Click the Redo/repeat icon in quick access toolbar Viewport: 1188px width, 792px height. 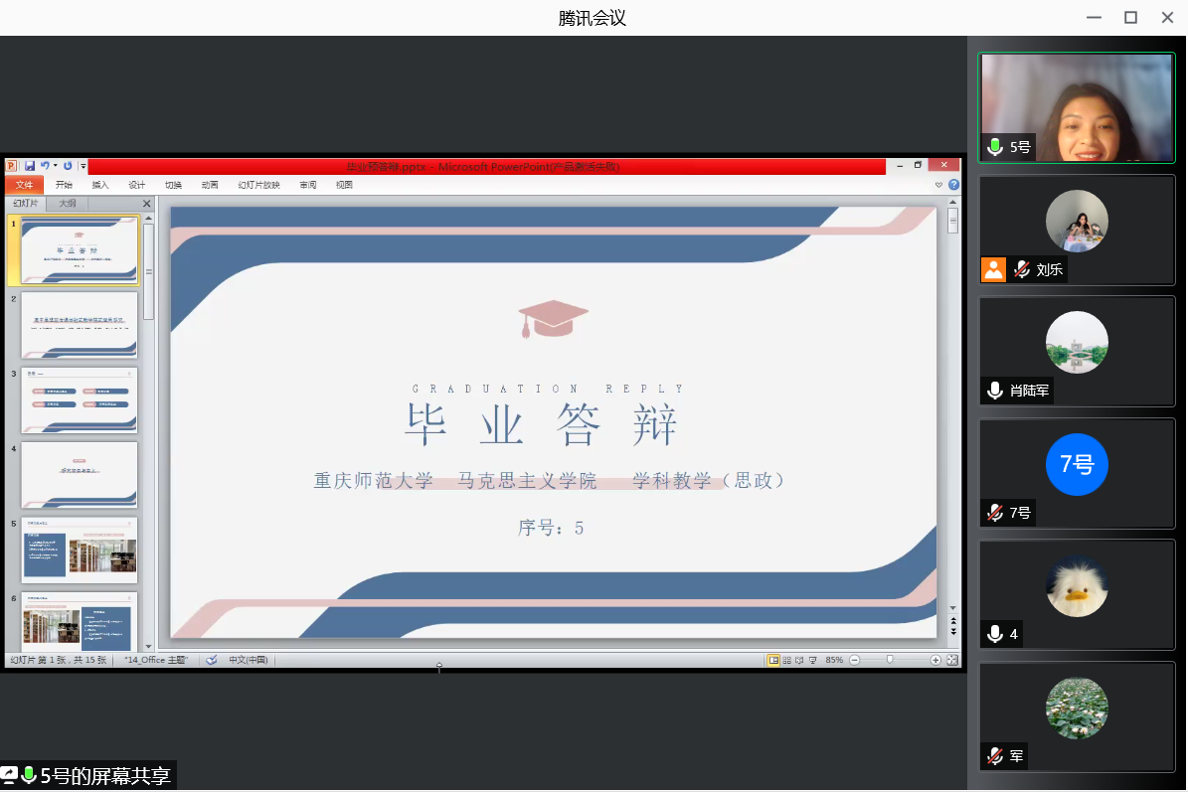point(68,166)
